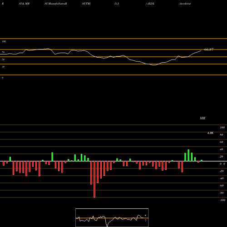Viewport: 227px width, 227px height.
Task: Open the mini overview chart thumbnail
Action: point(112,217)
